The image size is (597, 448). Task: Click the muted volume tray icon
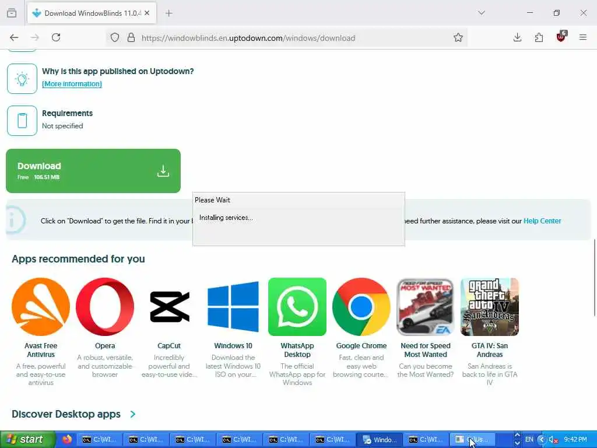553,440
